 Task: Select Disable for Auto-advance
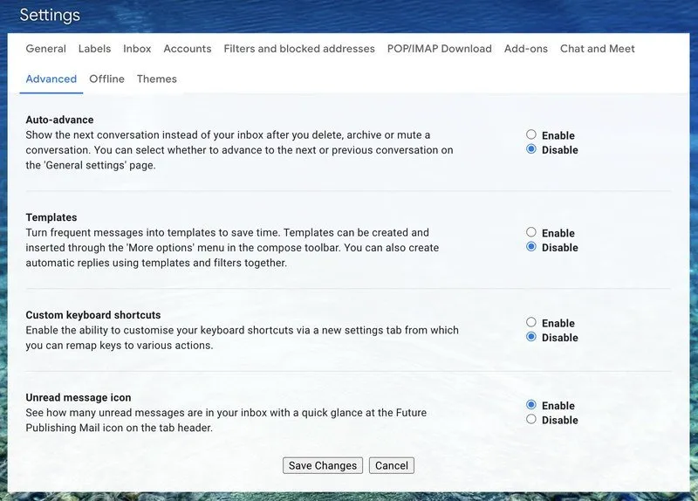(x=531, y=150)
